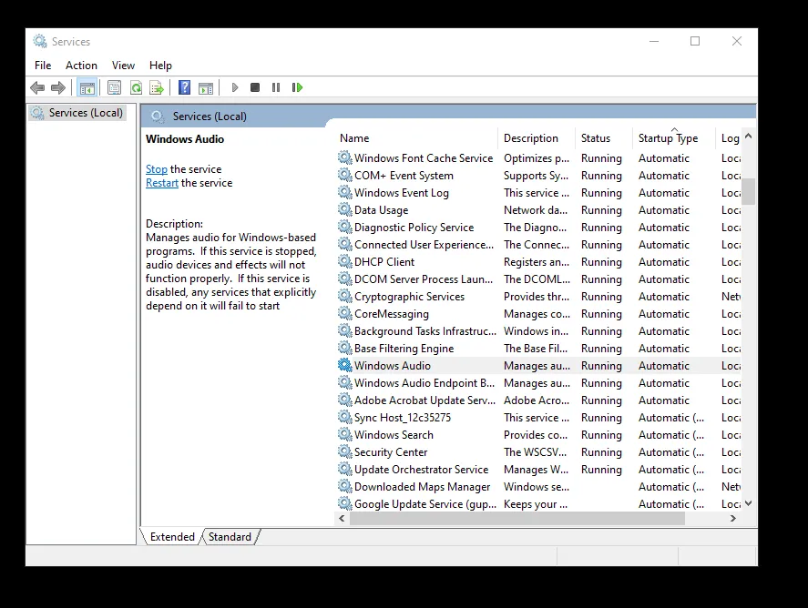Click the Help question mark toolbar icon
The width and height of the screenshot is (808, 608).
coord(182,87)
